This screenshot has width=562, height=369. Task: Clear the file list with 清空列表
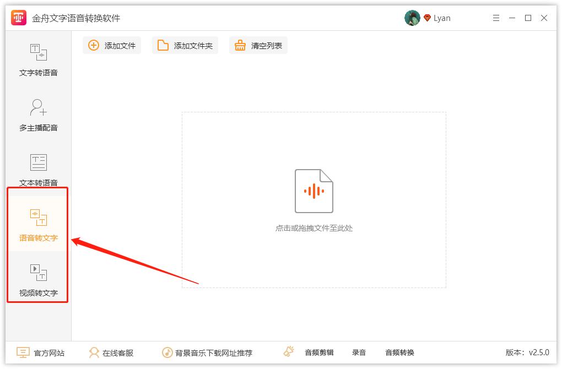pyautogui.click(x=258, y=45)
